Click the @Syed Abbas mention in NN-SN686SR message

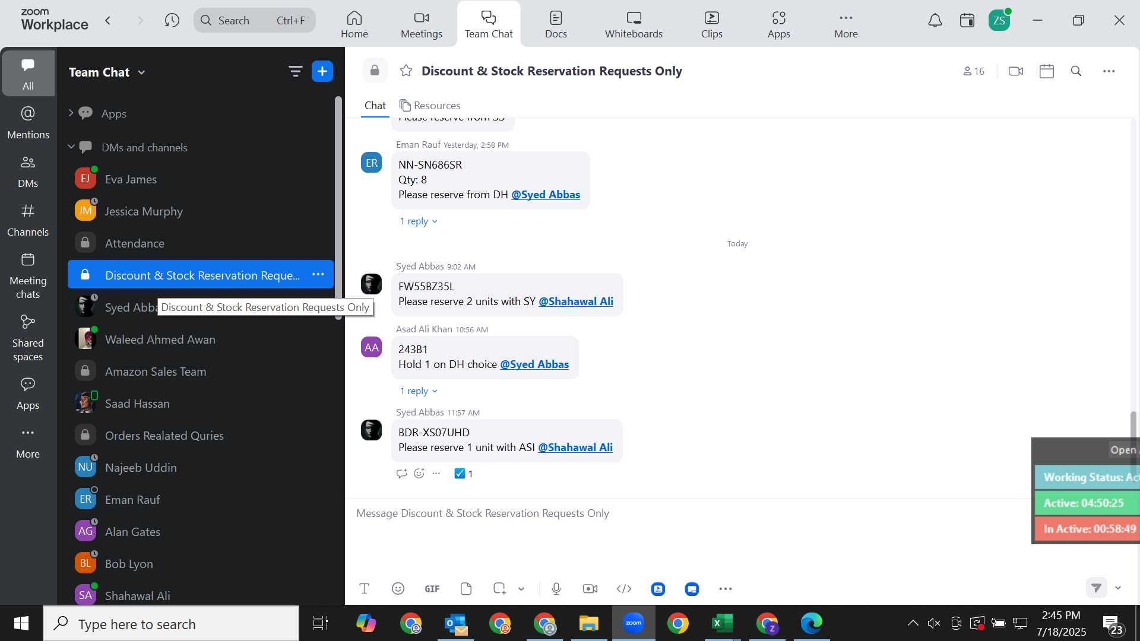[546, 195]
